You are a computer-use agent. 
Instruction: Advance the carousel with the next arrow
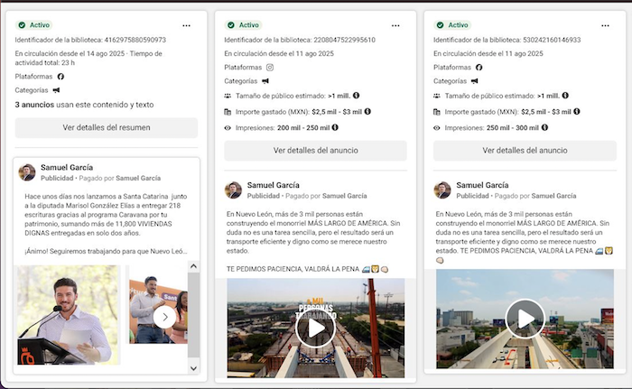(165, 317)
